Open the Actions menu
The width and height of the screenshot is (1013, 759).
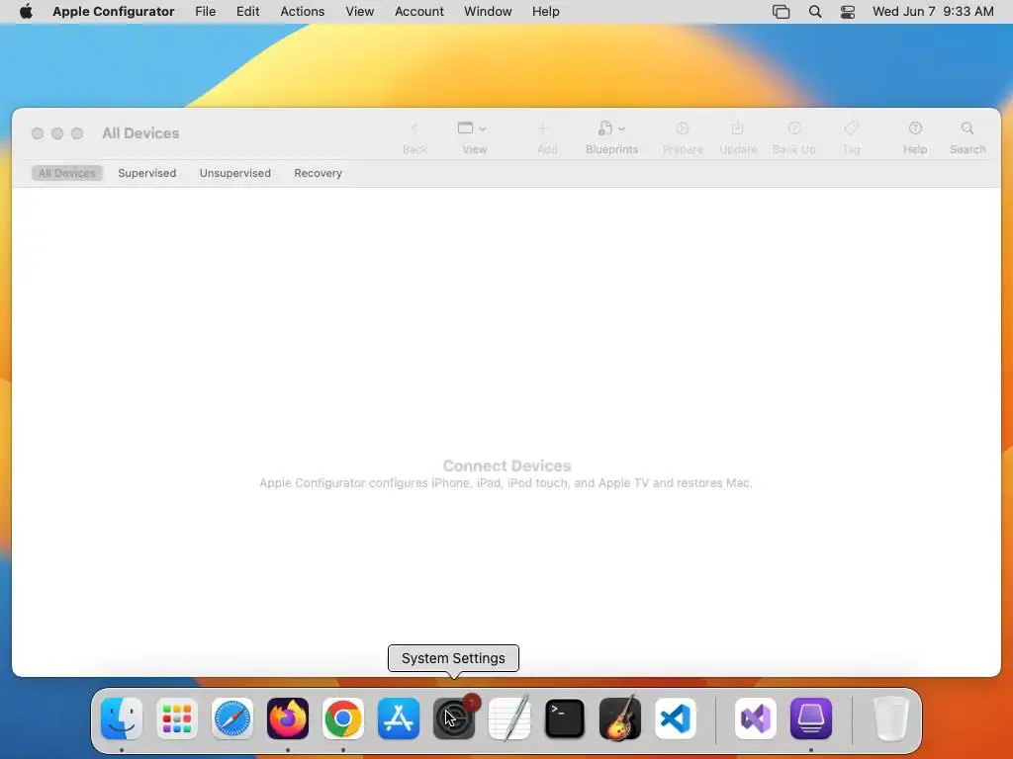click(303, 12)
